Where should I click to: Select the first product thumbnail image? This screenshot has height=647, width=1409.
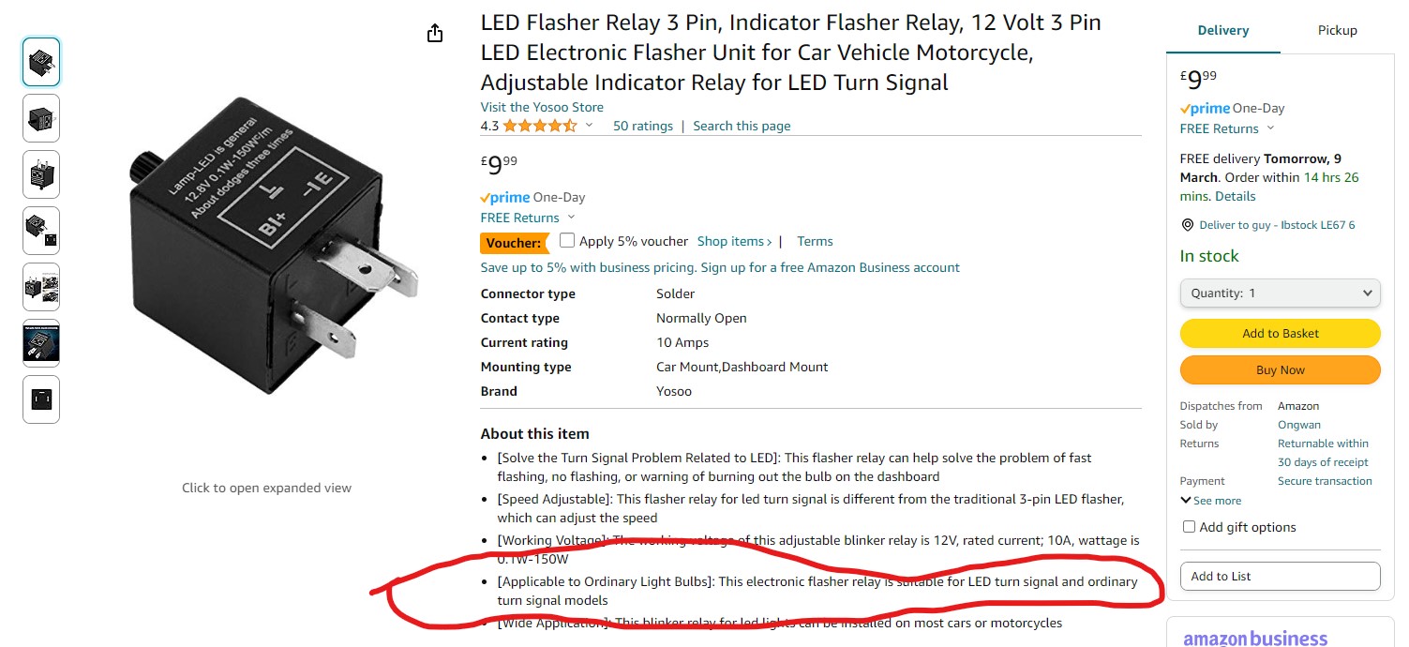tap(41, 62)
